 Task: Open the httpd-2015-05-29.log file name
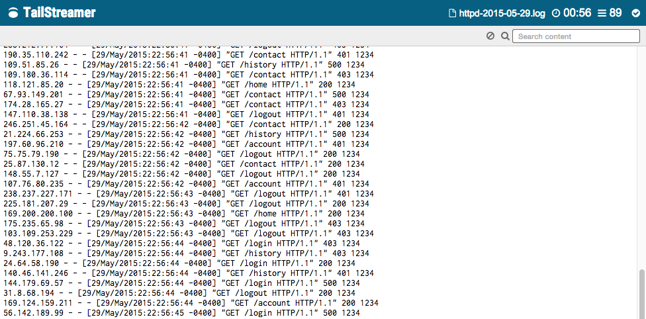point(502,14)
